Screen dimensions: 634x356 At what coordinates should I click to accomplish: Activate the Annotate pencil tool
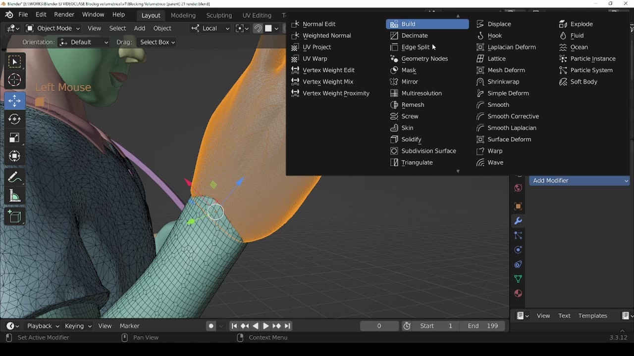(14, 178)
